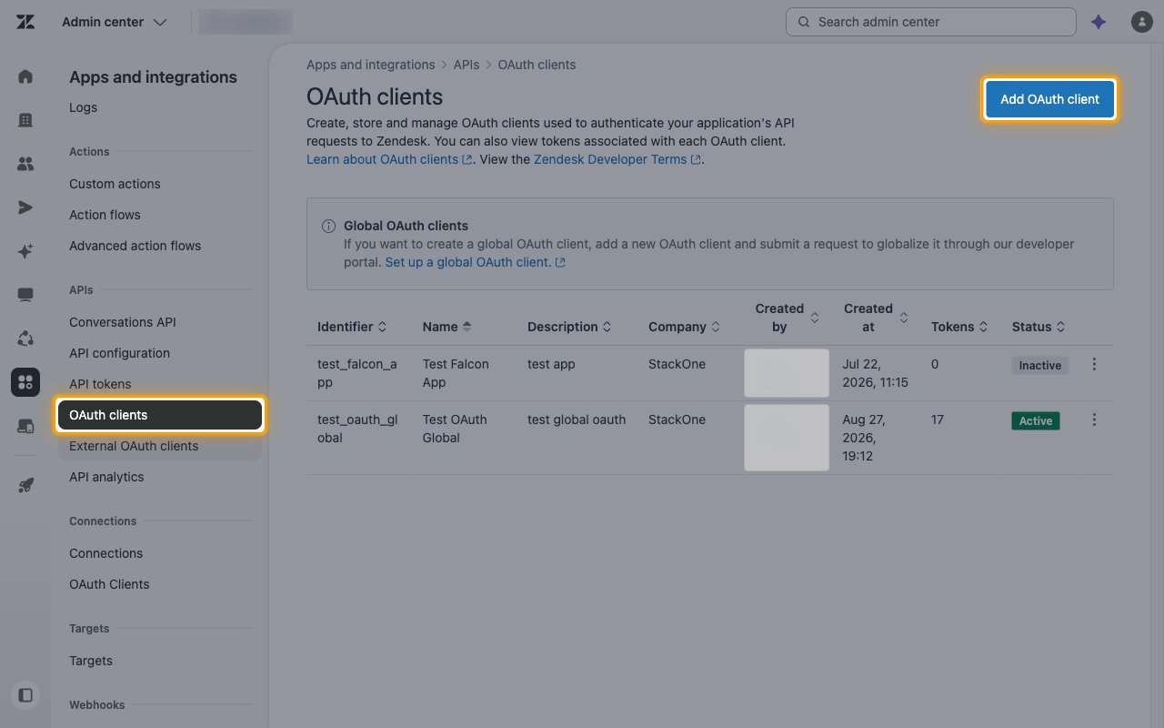
Task: Open the Channels arrow icon in sidebar
Action: (x=25, y=207)
